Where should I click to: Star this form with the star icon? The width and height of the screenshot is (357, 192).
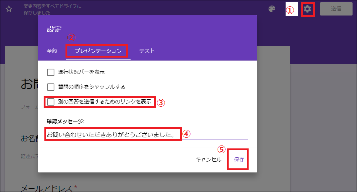[x=9, y=9]
